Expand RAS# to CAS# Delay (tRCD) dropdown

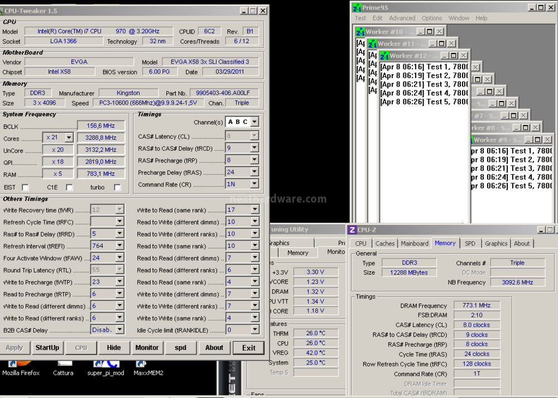(254, 148)
